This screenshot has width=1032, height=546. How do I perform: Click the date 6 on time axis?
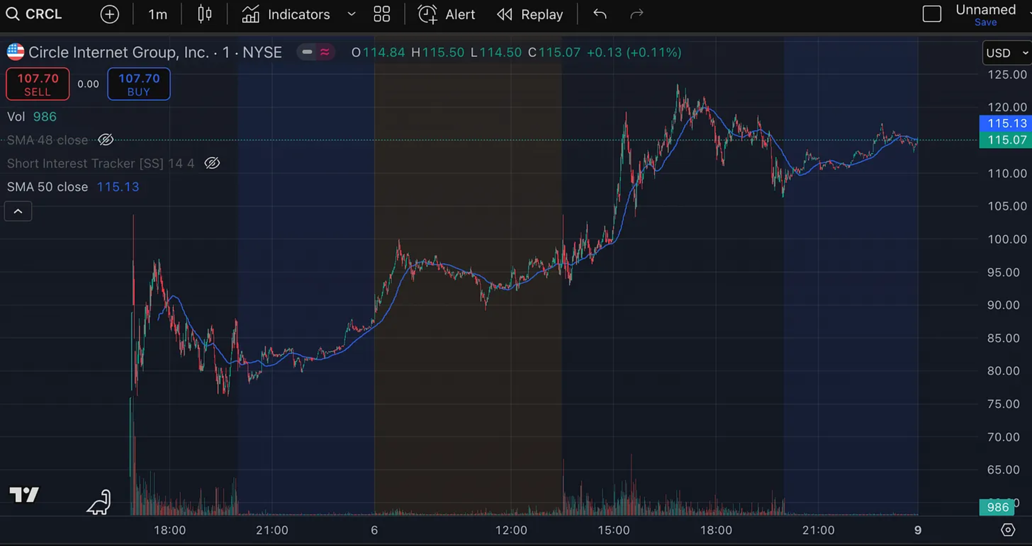tap(374, 530)
